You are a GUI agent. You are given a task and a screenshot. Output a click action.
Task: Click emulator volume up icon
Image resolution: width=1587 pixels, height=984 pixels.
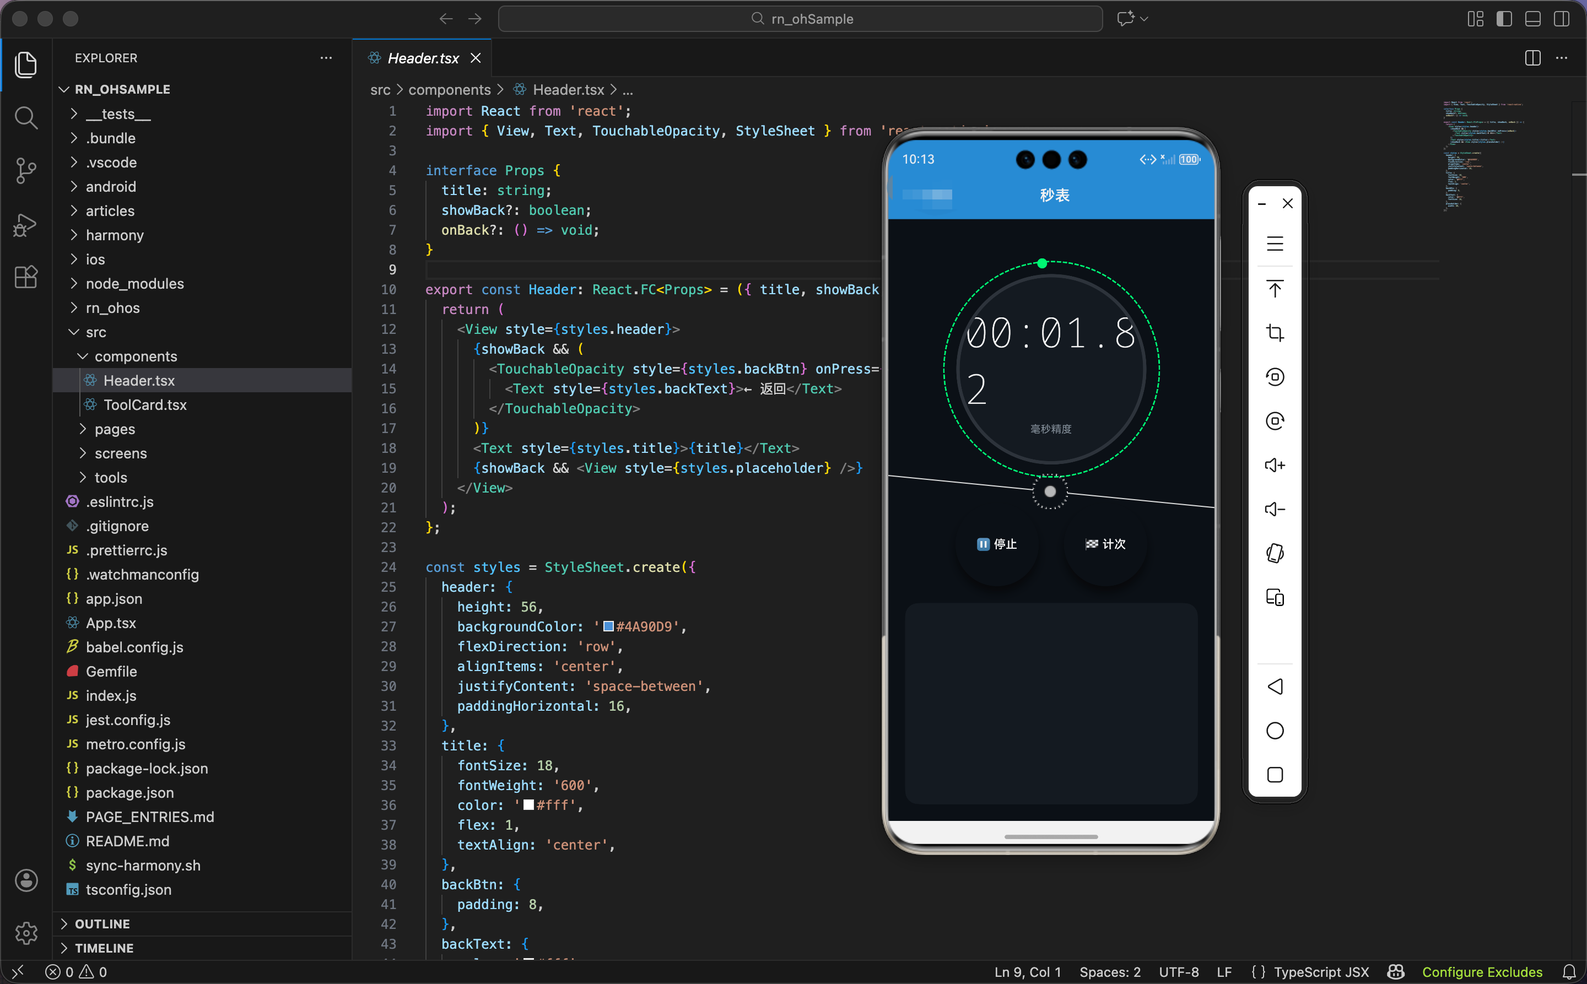[x=1274, y=466]
